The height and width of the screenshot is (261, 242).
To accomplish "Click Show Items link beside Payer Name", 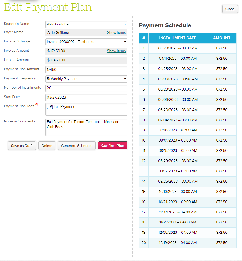I will tap(116, 33).
